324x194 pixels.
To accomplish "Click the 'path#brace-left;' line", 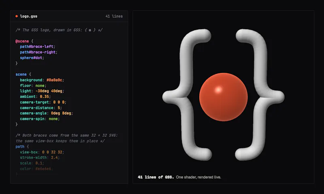I will pyautogui.click(x=38, y=47).
